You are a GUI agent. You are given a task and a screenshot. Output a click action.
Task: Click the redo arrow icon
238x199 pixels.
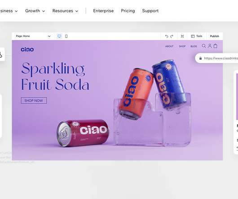(172, 36)
